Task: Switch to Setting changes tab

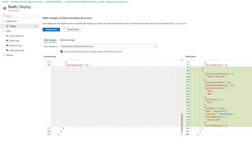Action: tap(67, 40)
